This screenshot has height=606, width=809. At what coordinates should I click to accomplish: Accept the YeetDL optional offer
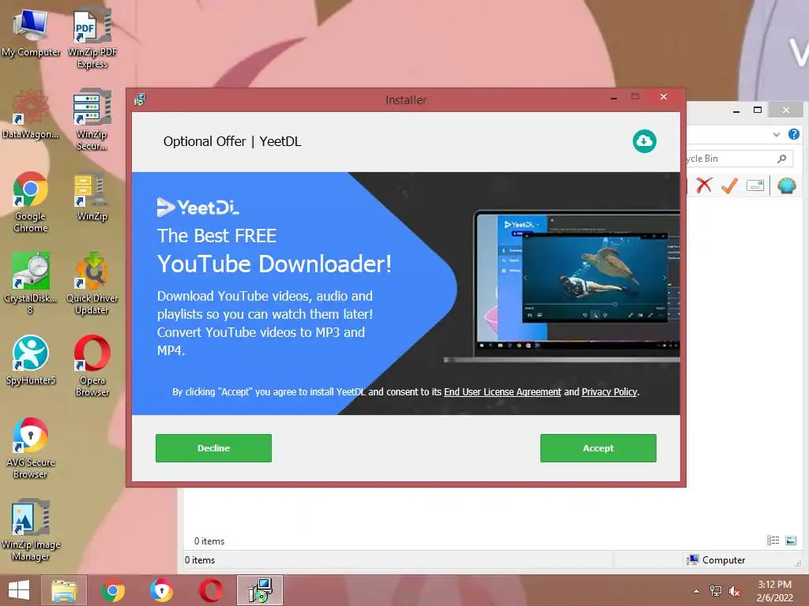click(599, 448)
